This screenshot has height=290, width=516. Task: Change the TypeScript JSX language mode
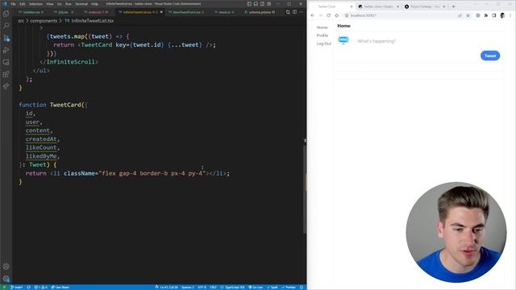pyautogui.click(x=233, y=287)
